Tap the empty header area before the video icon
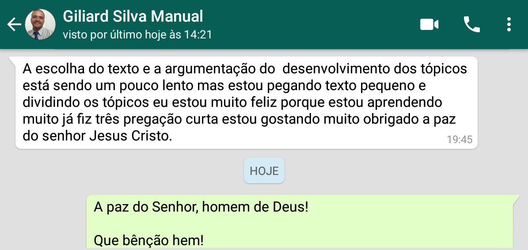528x250 pixels. click(313, 25)
